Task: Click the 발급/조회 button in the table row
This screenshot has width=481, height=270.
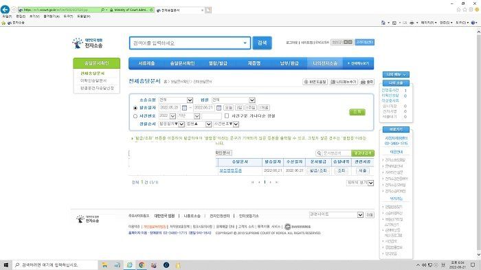Action: click(x=318, y=170)
